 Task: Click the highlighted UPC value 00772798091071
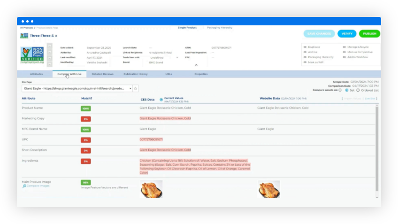pyautogui.click(x=151, y=139)
